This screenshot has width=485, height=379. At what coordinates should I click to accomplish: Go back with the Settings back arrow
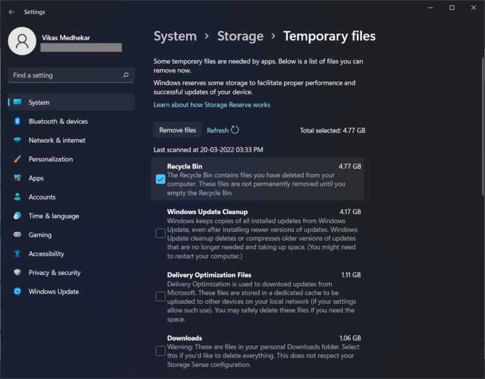click(12, 12)
